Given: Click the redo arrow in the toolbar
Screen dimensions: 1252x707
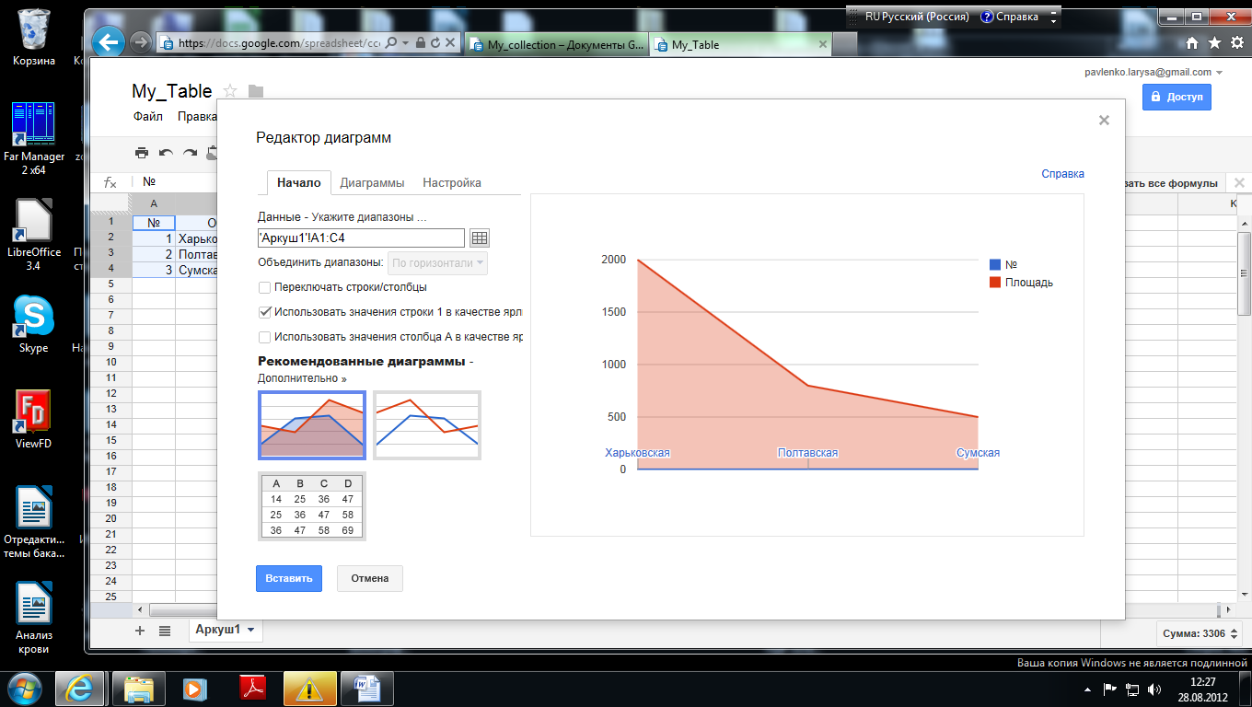Looking at the screenshot, I should tap(190, 153).
